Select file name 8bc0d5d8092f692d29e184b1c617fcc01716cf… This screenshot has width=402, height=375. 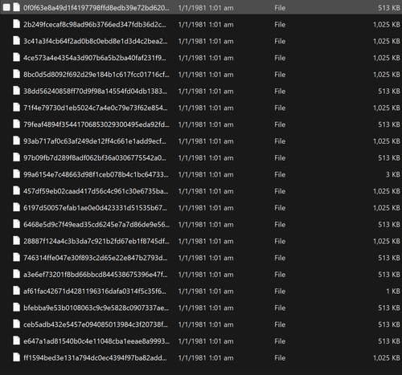(x=96, y=75)
